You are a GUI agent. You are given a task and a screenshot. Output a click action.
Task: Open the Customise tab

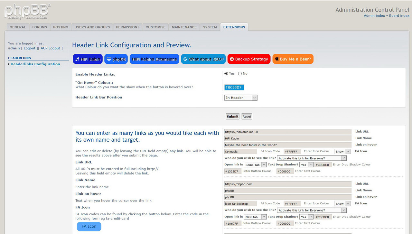tap(155, 27)
